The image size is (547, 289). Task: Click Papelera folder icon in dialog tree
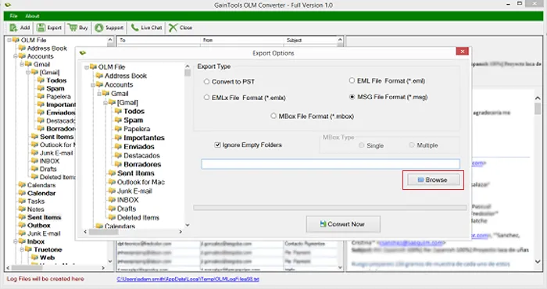point(118,129)
